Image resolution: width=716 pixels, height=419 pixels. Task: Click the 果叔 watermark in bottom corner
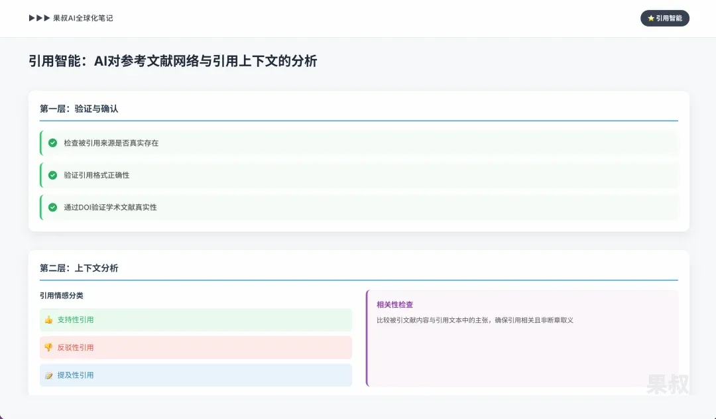[668, 385]
